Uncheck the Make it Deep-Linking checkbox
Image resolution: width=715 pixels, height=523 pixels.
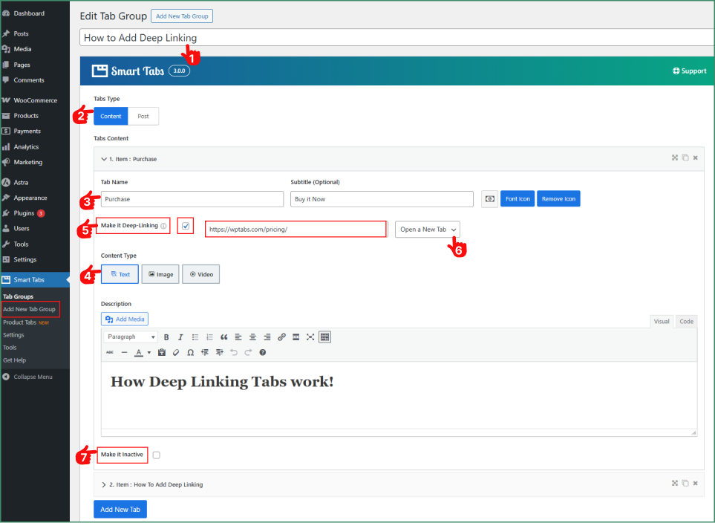coord(186,226)
